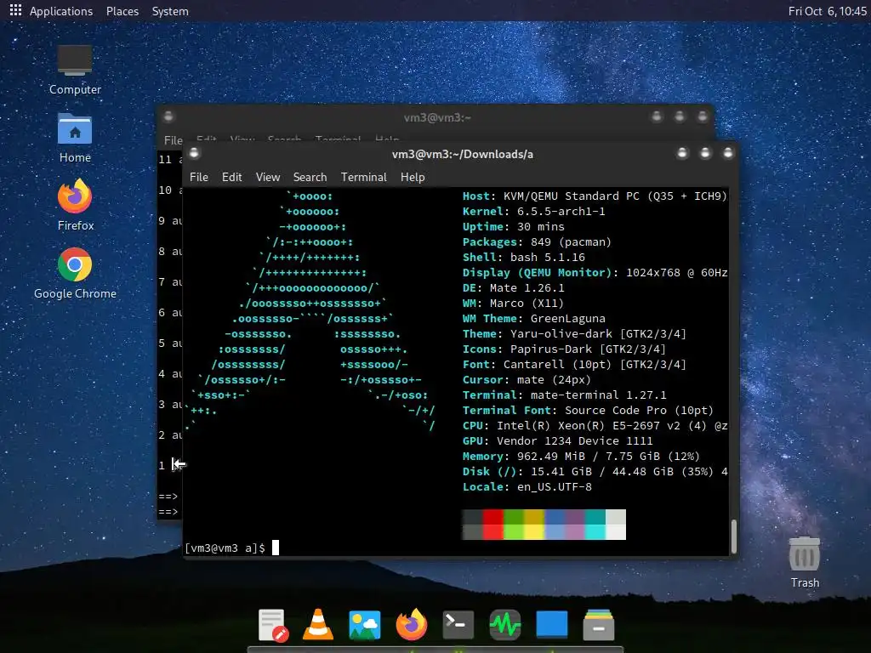Launch Firefox from the dock
871x653 pixels.
point(412,625)
